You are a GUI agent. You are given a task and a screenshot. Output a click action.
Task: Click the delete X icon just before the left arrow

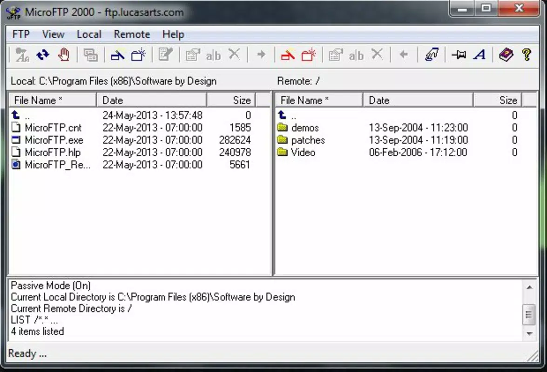377,54
